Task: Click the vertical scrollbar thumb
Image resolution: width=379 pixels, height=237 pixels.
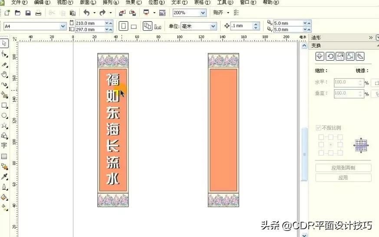Action: [305, 154]
